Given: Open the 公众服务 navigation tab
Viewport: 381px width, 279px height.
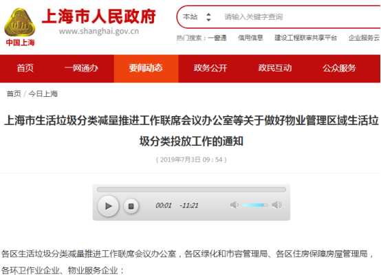Looking at the screenshot, I should pos(339,68).
